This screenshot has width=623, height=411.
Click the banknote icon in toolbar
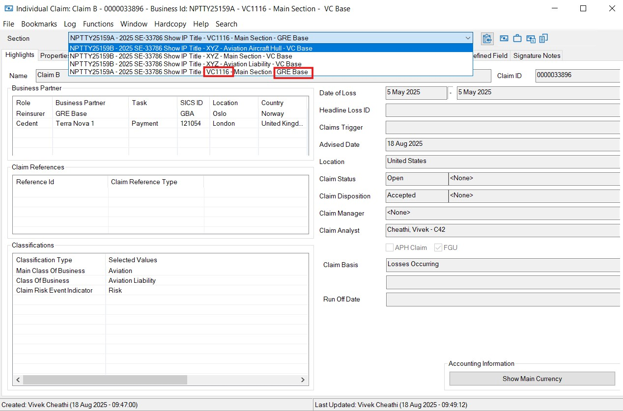point(504,38)
